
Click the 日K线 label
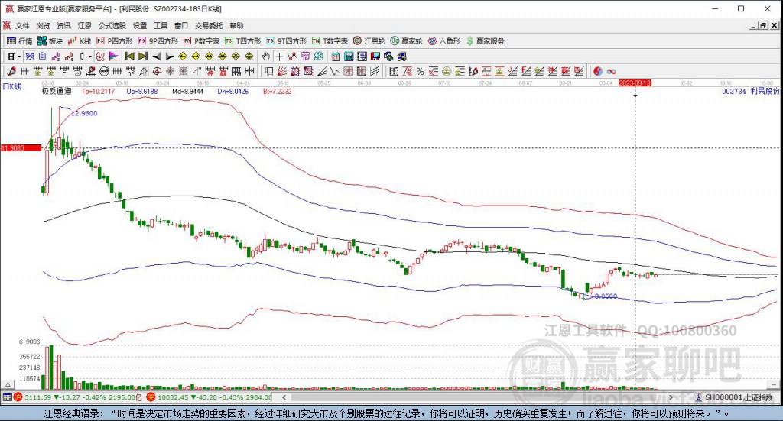pyautogui.click(x=12, y=86)
